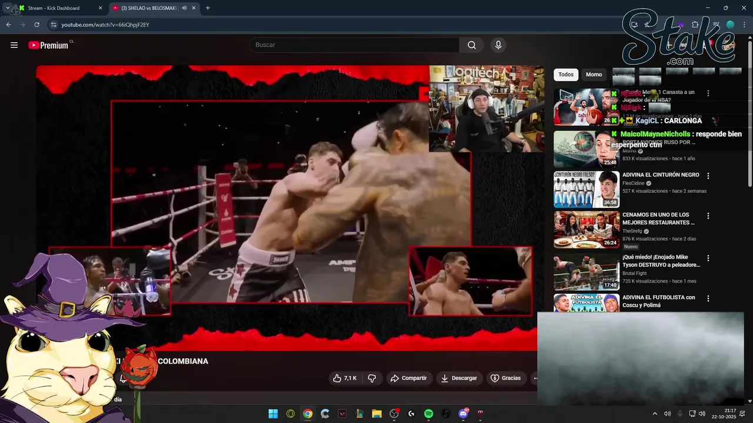Open File Explorer from the taskbar
Screen dimensions: 753x423
pyautogui.click(x=376, y=414)
